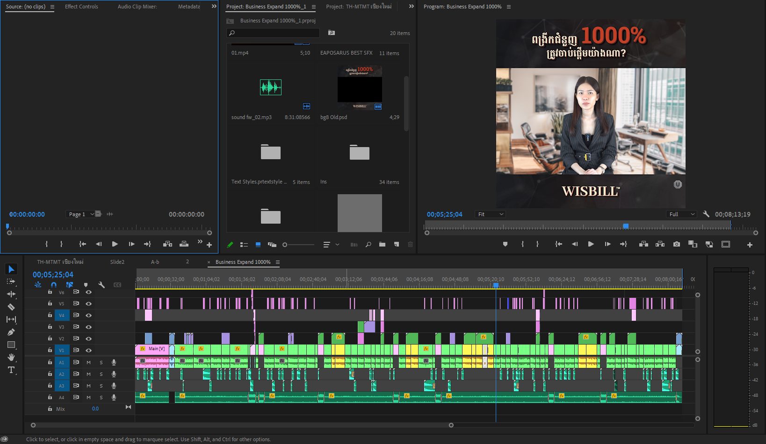This screenshot has width=766, height=444.
Task: Click Overwrite button in Source monitor
Action: tap(184, 244)
